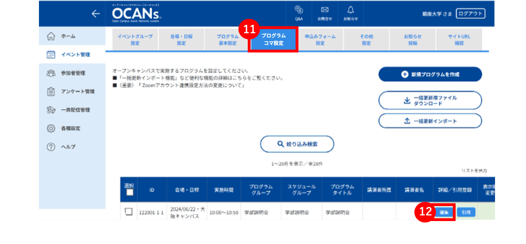Switch to 申込みフォーム設定 tab
This screenshot has height=244, width=526.
coord(320,39)
